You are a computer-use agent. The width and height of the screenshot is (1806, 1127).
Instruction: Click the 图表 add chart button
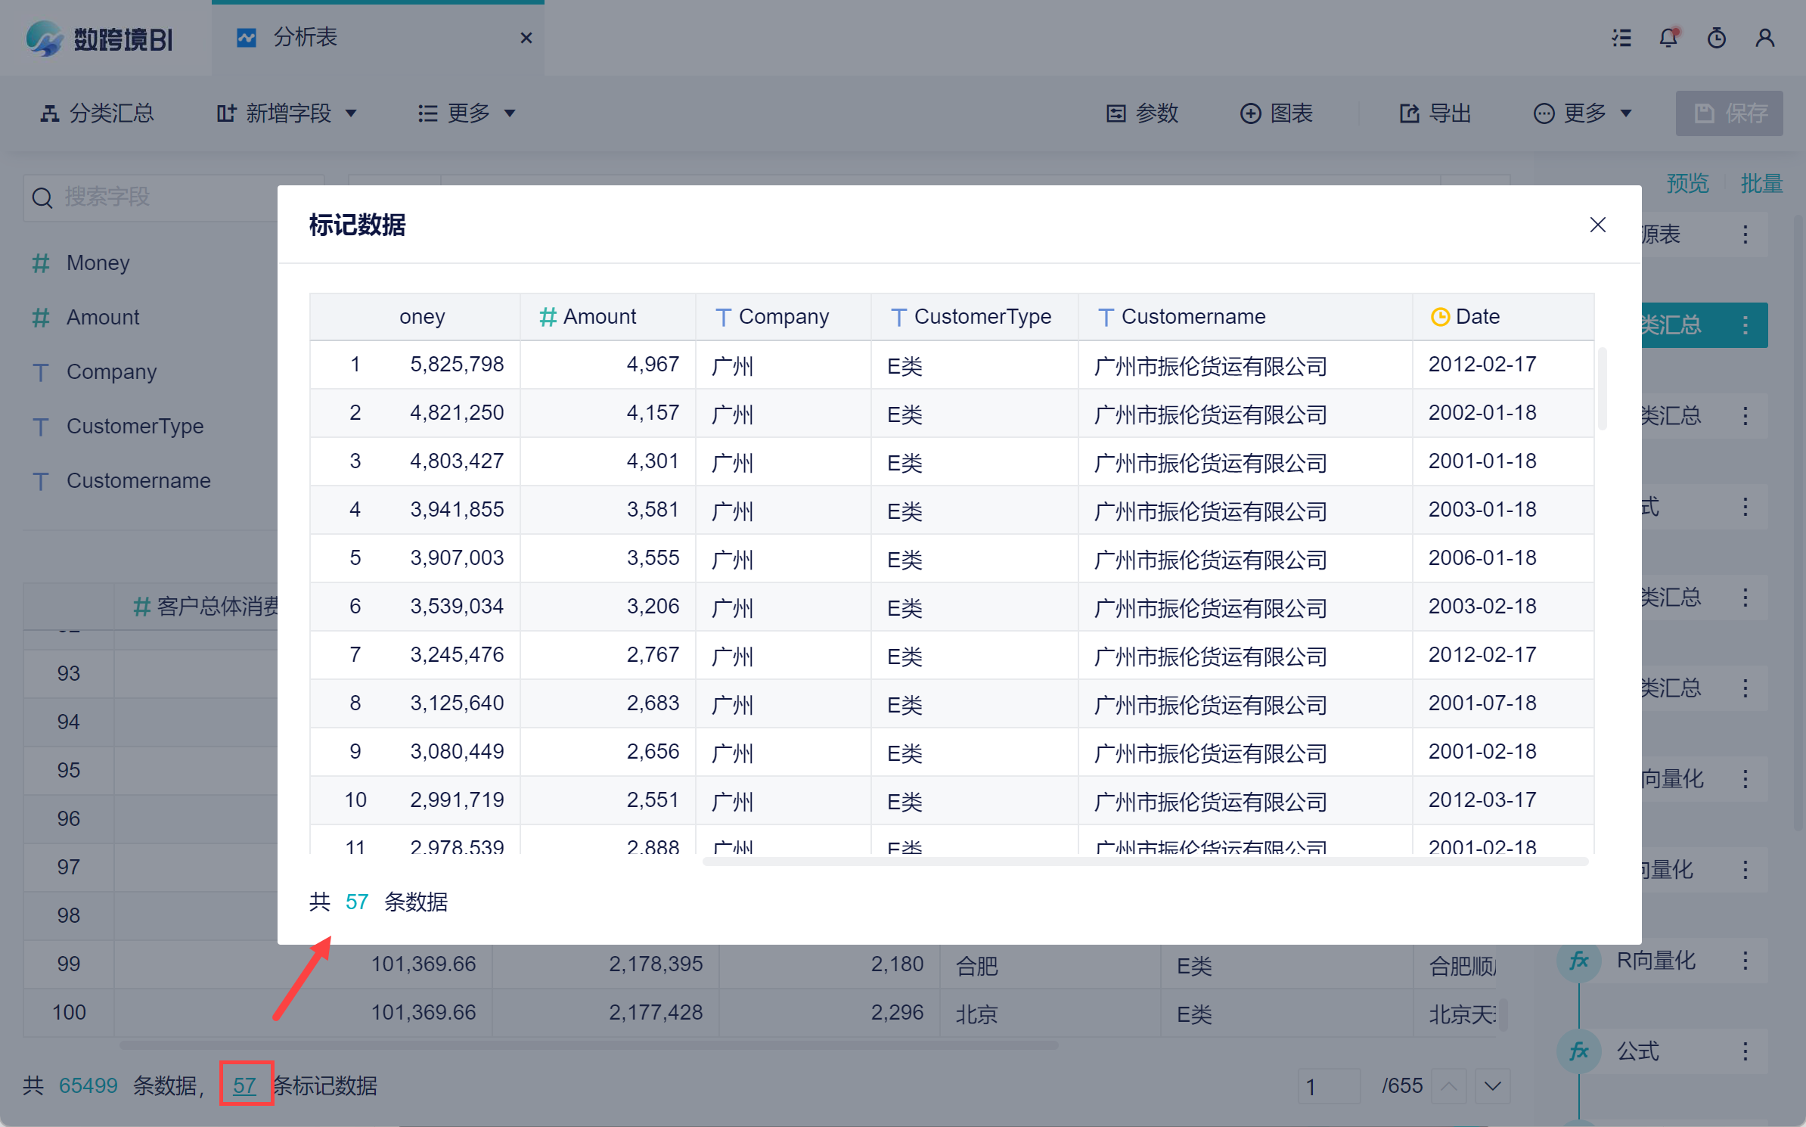pyautogui.click(x=1277, y=113)
